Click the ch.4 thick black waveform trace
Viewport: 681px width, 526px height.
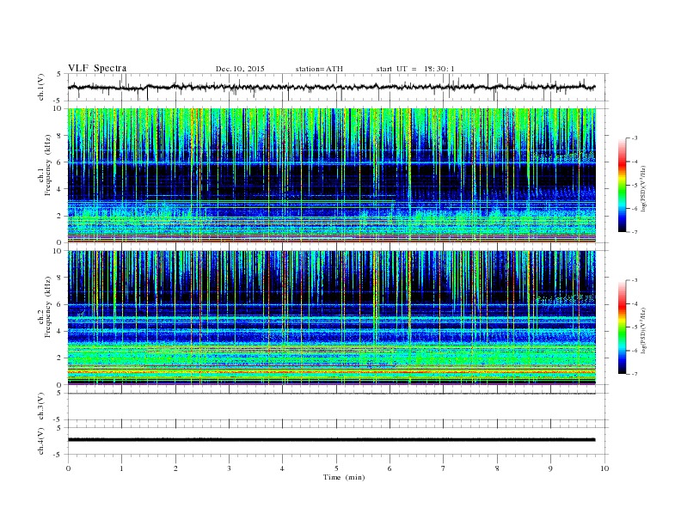click(332, 440)
